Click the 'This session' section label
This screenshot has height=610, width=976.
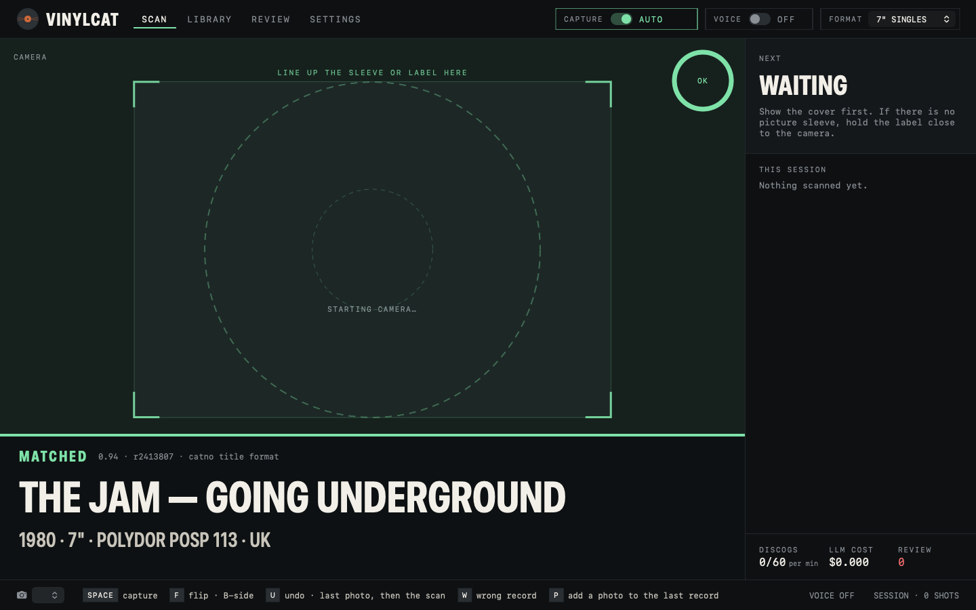click(x=792, y=169)
